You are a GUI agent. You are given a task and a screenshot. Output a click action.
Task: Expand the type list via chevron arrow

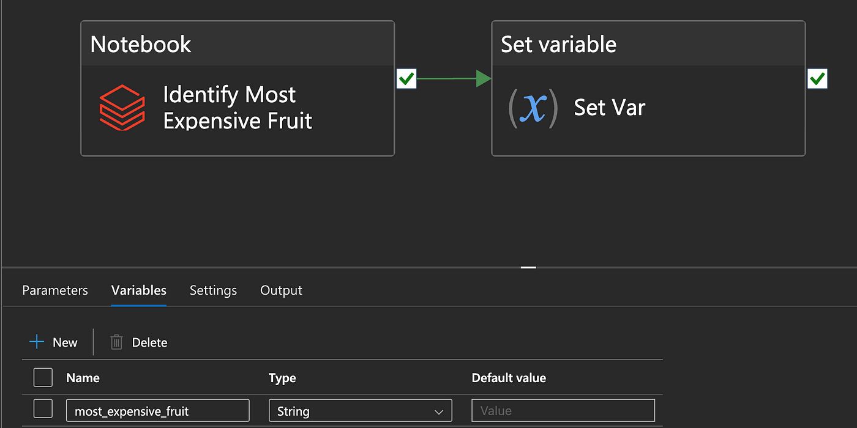pyautogui.click(x=438, y=411)
